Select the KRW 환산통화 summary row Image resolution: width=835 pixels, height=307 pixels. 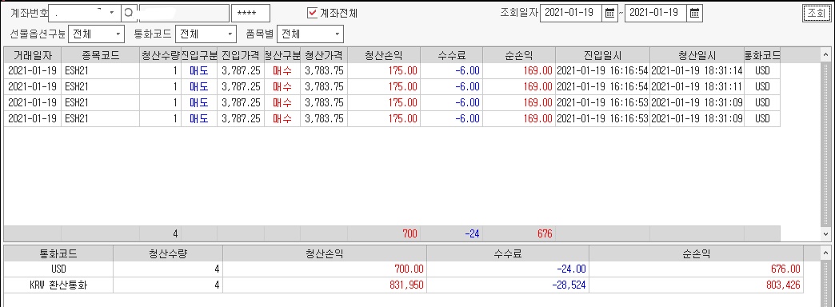point(403,285)
